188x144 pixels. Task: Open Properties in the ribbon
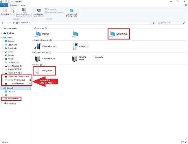coord(5,12)
